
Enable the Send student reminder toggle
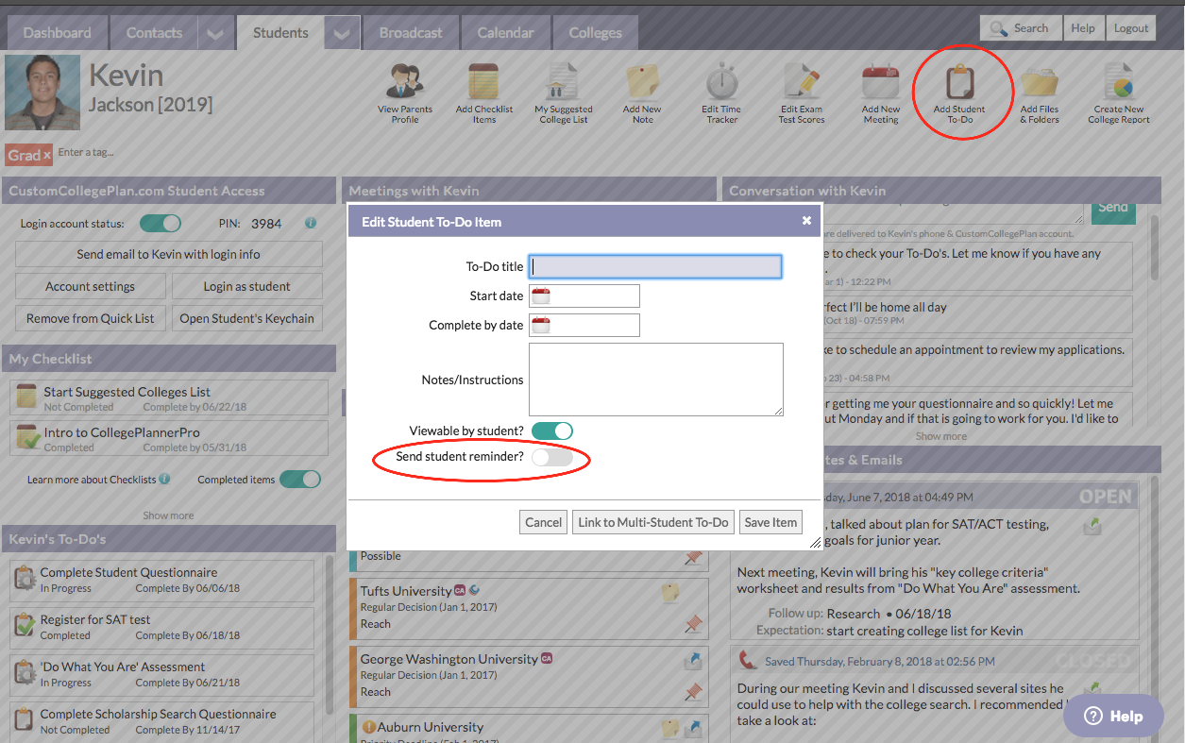click(552, 457)
